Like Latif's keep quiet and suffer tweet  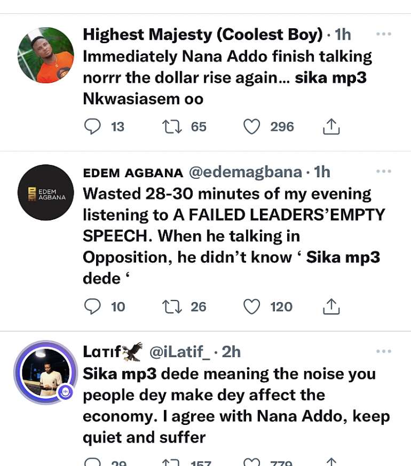251,462
